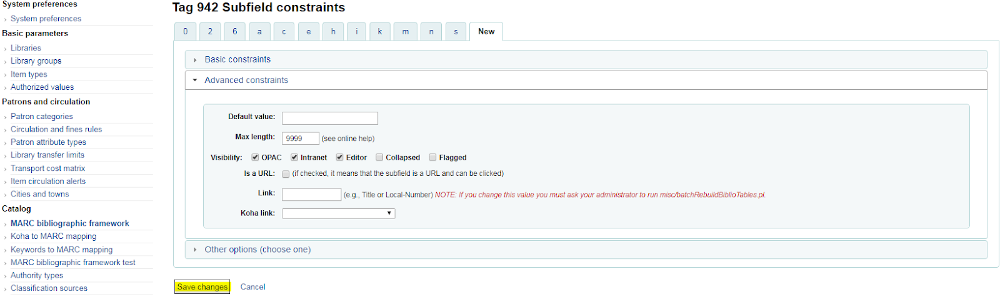Viewport: 1000px width, 297px height.
Task: Go to subfield tab n
Action: point(431,31)
